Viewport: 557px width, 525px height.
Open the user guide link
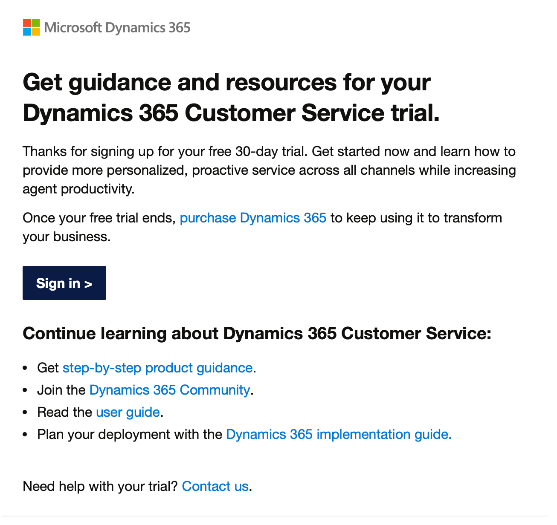pyautogui.click(x=128, y=412)
